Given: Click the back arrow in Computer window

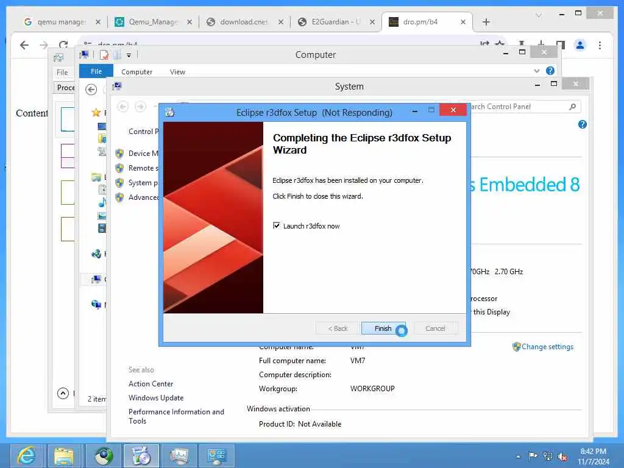Looking at the screenshot, I should 91,90.
